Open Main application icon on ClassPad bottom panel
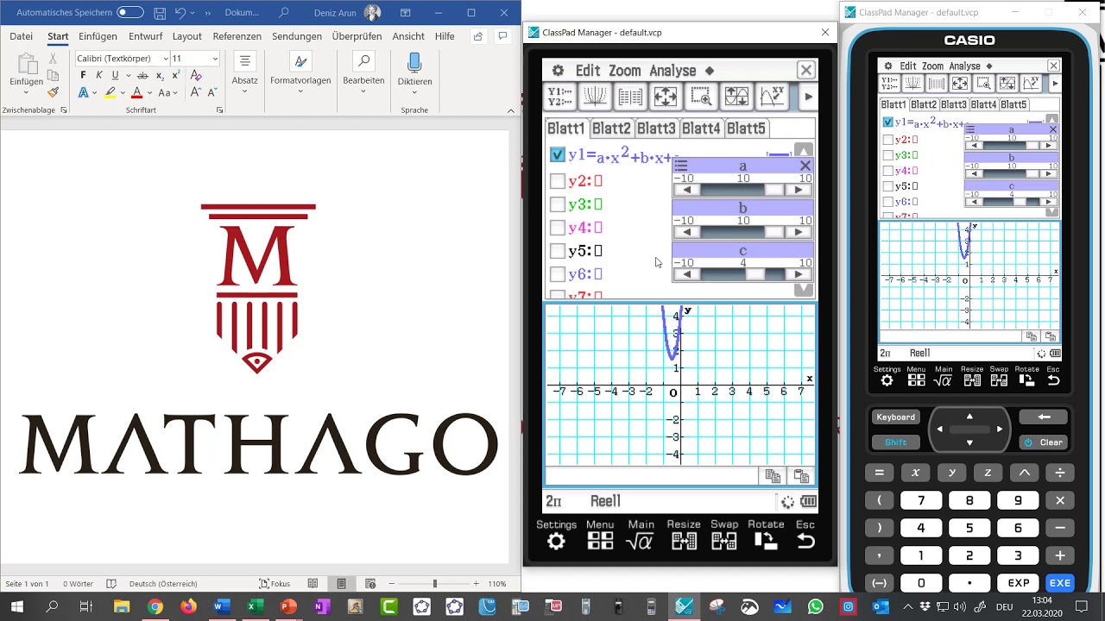This screenshot has height=621, width=1105. [x=641, y=542]
